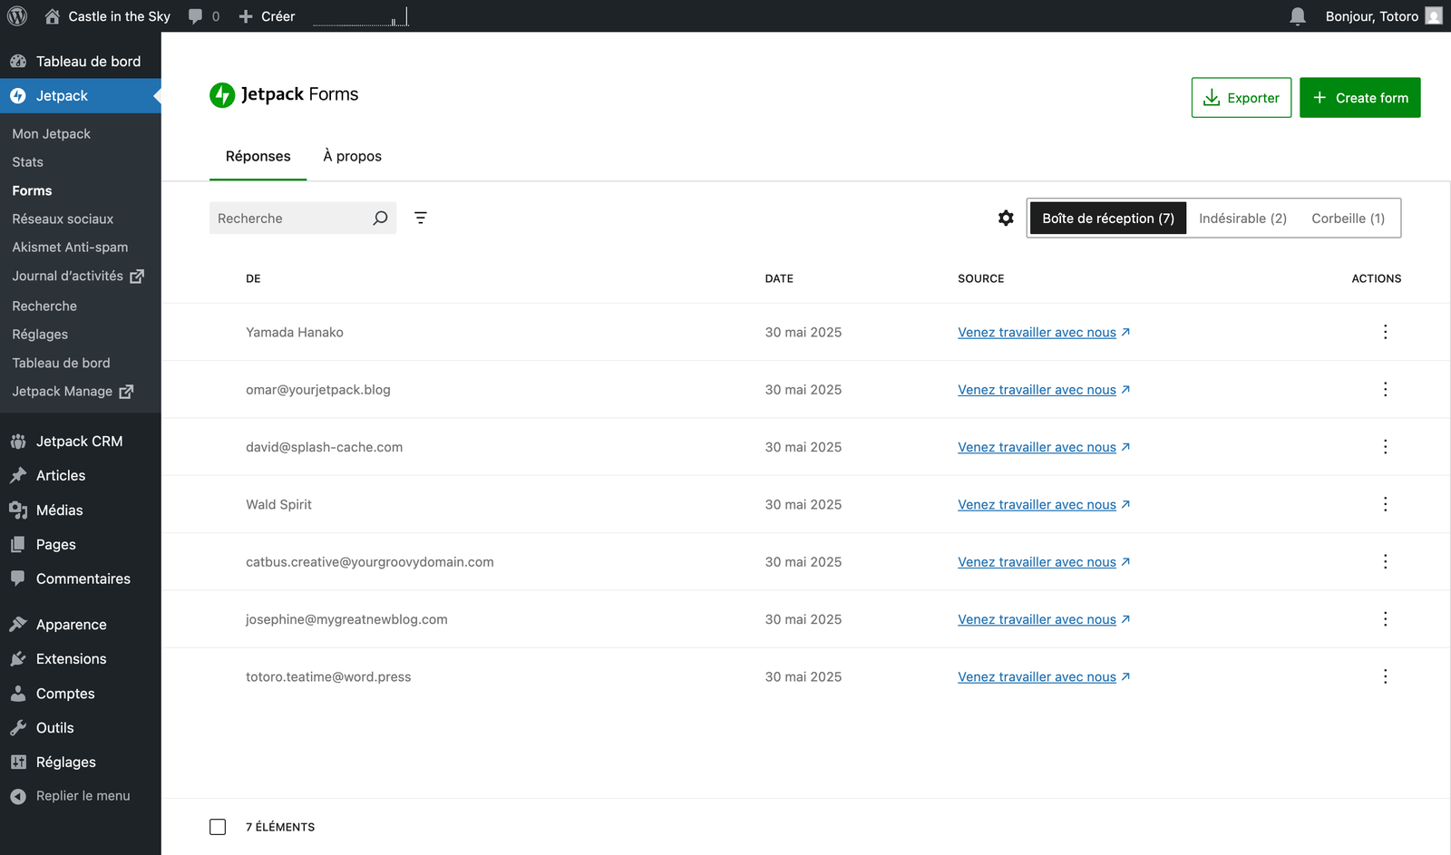Viewport: 1451px width, 855px height.
Task: Click the Jetpack Forms logo icon
Action: (222, 95)
